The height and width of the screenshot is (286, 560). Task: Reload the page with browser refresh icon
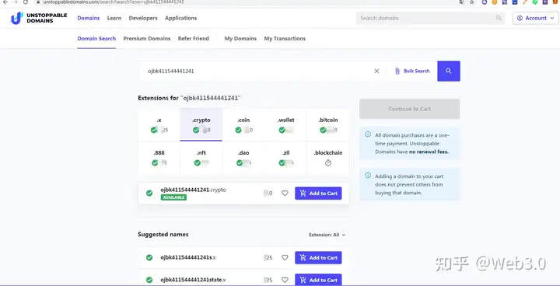[26, 2]
